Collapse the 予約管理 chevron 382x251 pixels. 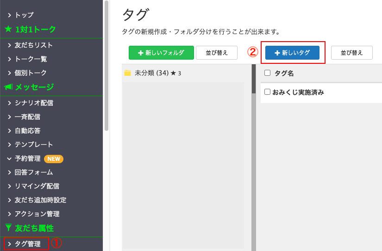click(x=9, y=159)
